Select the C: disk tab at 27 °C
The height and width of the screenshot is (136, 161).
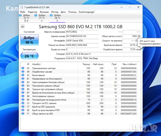coord(42,18)
